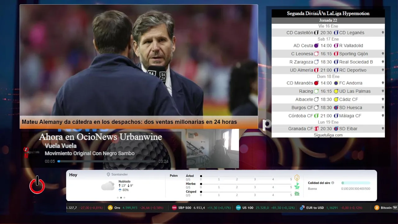Click the Jornada 22 header

pyautogui.click(x=328, y=20)
